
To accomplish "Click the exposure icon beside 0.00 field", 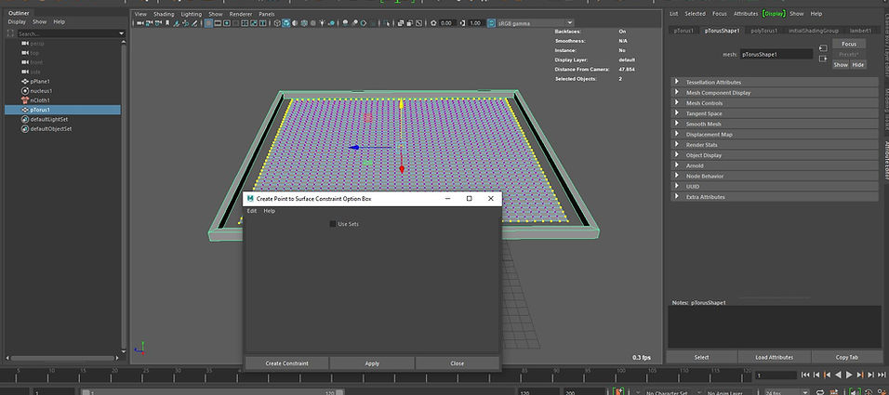I will coord(433,23).
